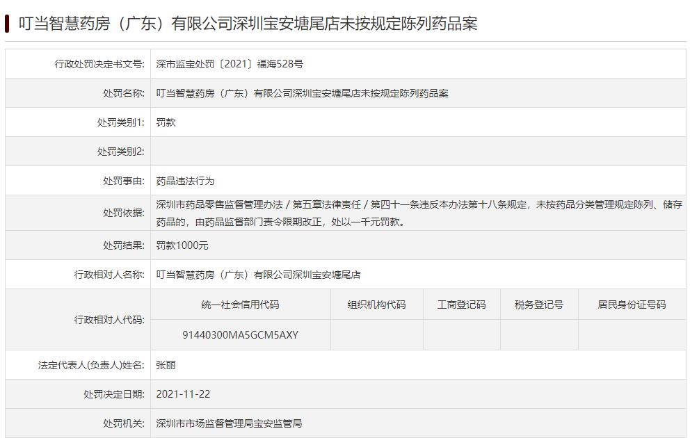The width and height of the screenshot is (690, 438).
Task: Click the 处罚类别1 label
Action: point(120,122)
